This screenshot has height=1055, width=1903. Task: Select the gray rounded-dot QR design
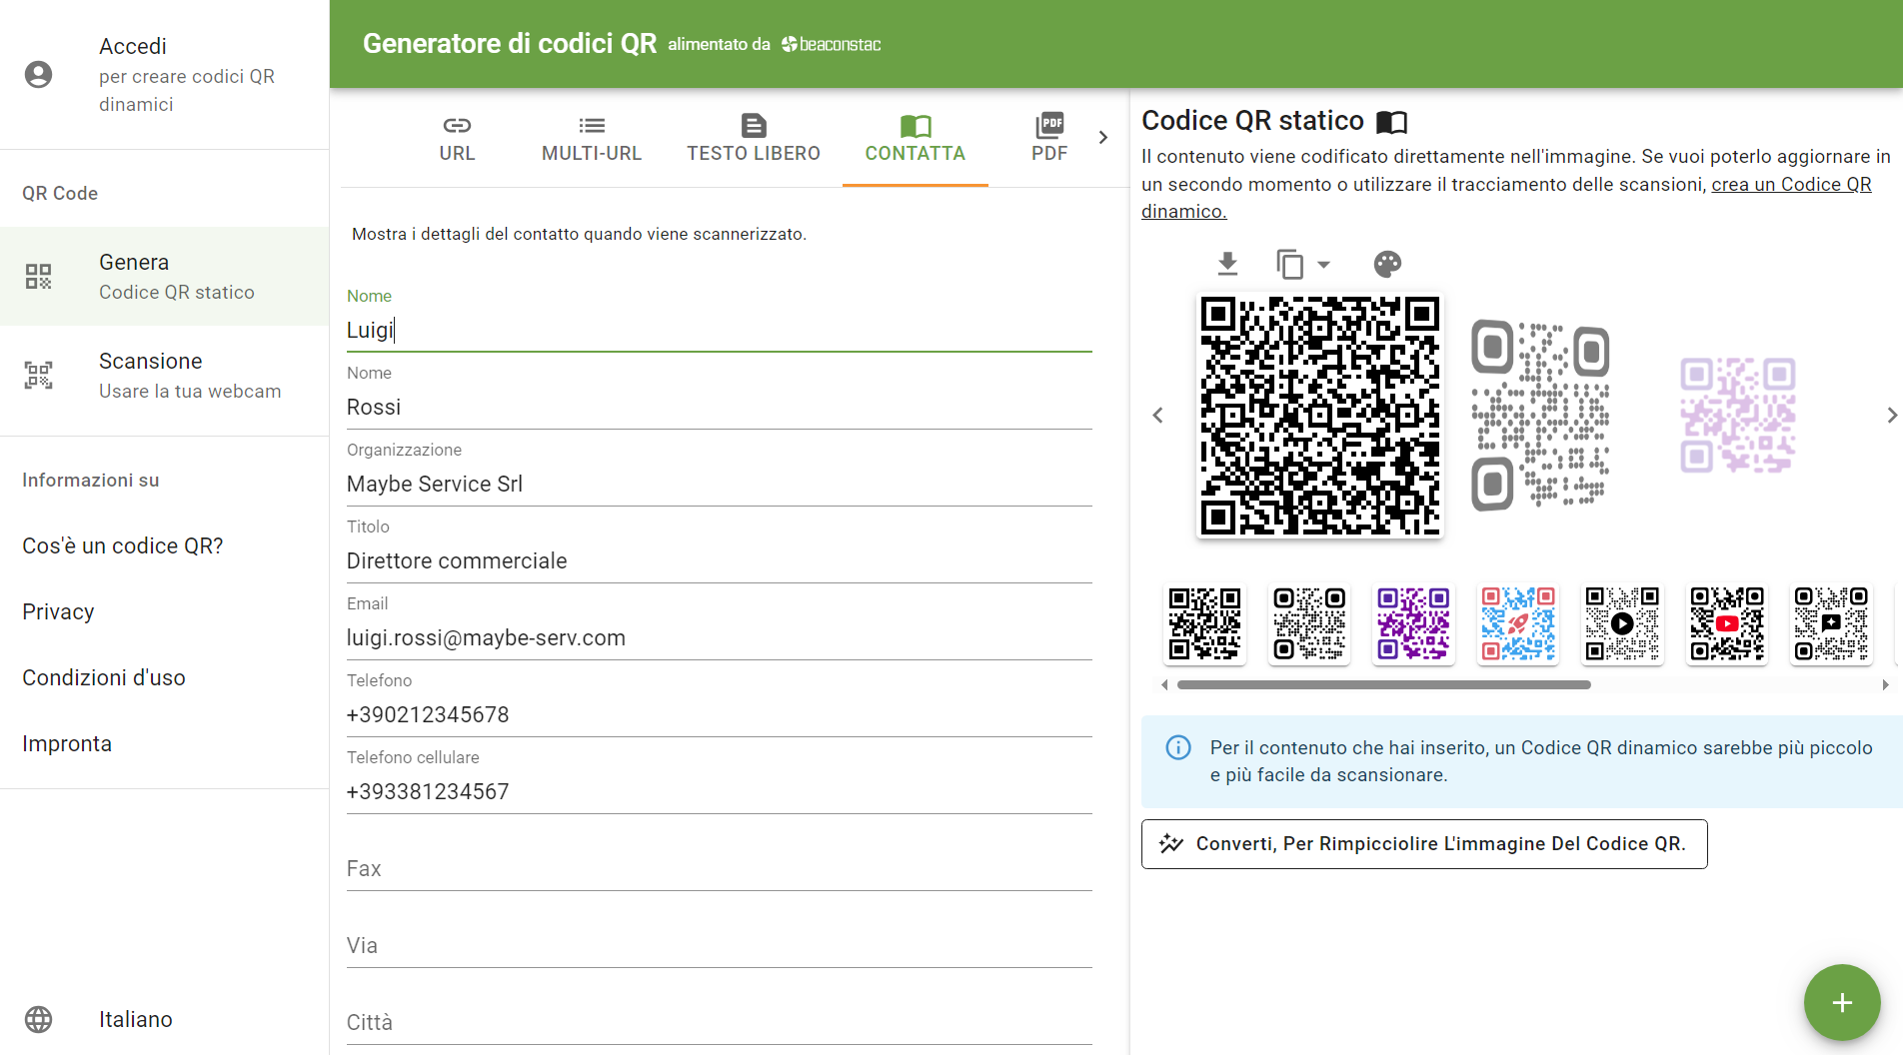1540,415
